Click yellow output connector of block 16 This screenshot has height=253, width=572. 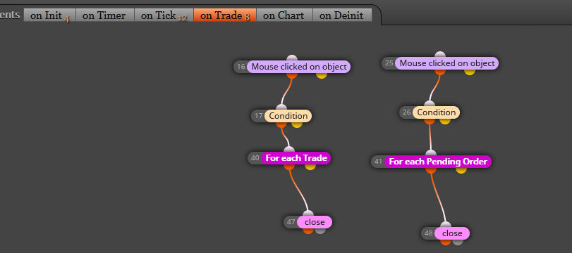coord(321,74)
